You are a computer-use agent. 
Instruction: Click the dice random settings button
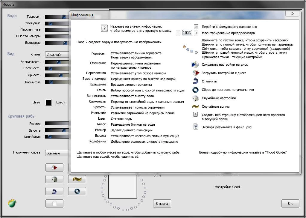(54, 179)
